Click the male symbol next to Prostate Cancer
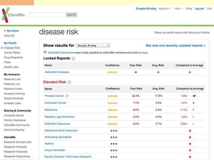Screen dimensions: 214x160 pos(67,96)
